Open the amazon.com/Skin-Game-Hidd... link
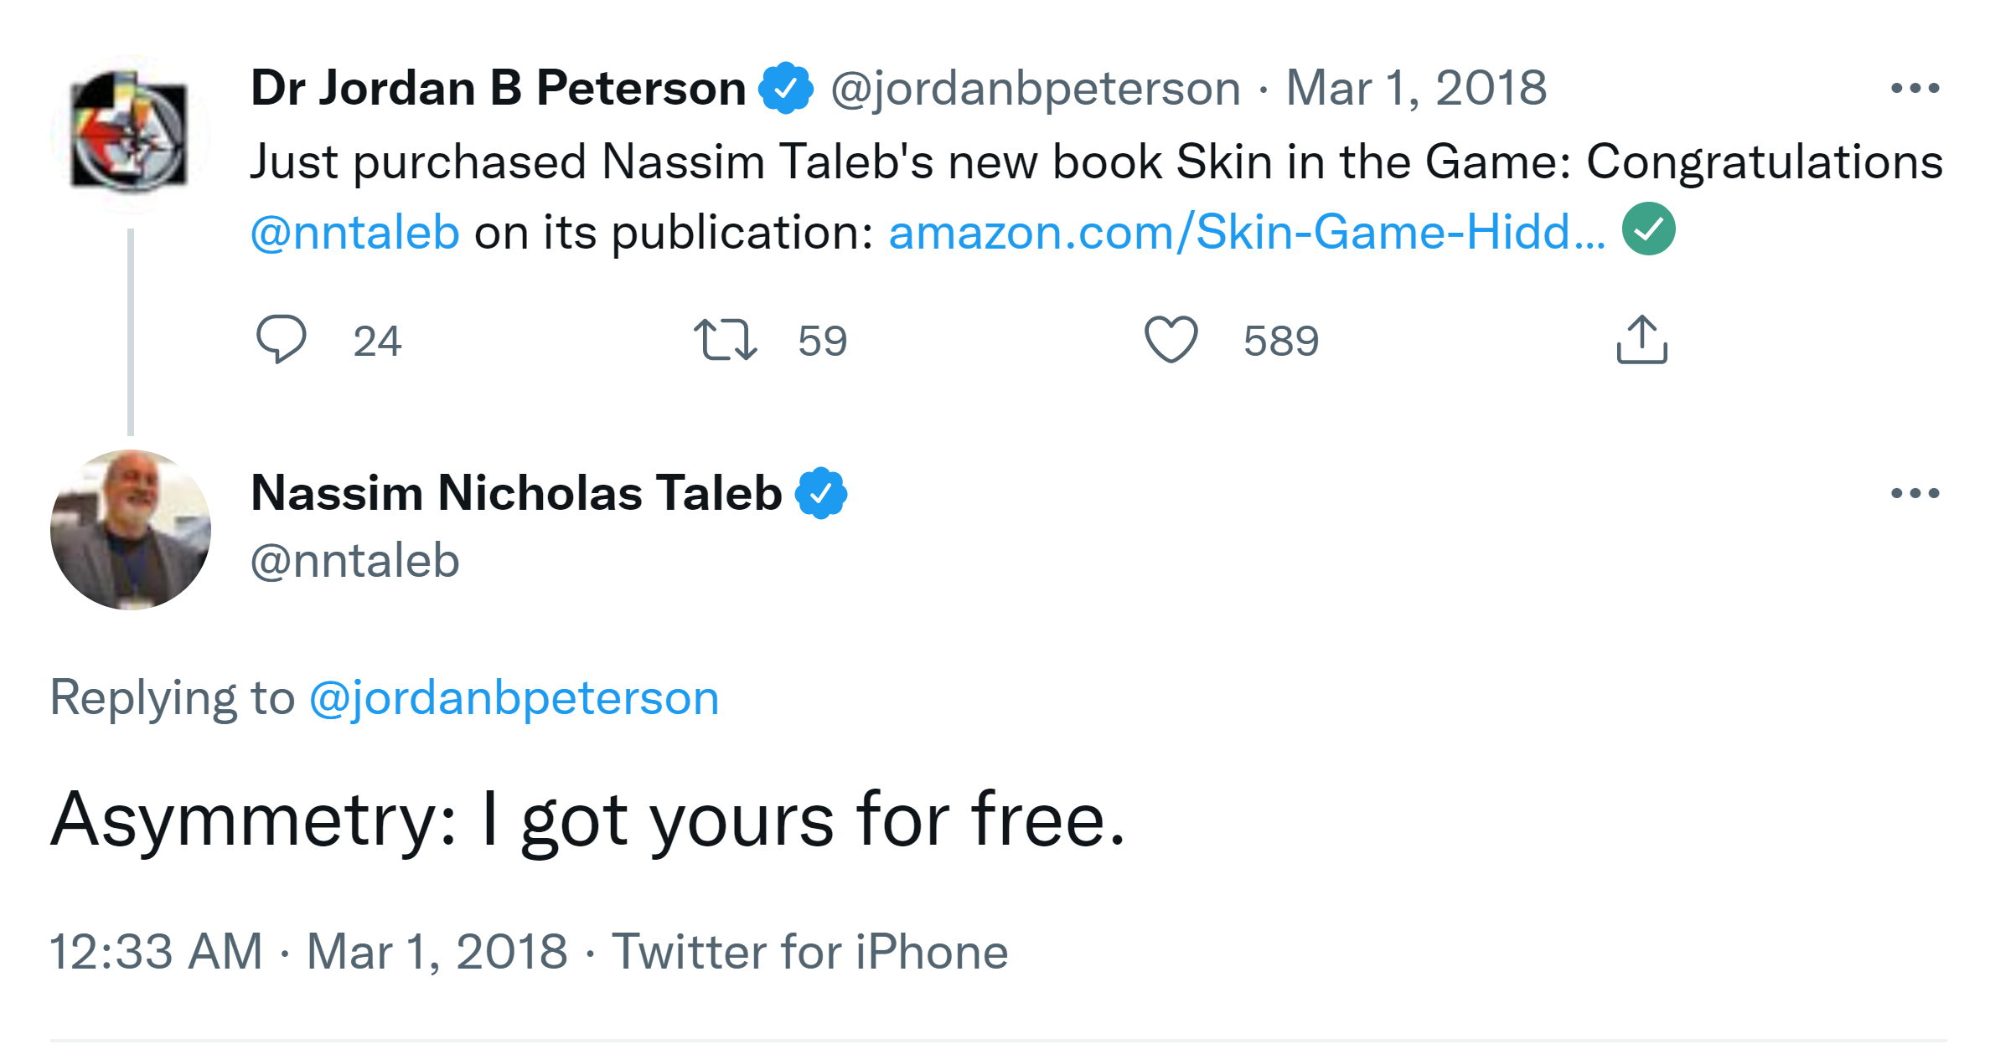Screen dimensions: 1990x1054 click(1247, 232)
